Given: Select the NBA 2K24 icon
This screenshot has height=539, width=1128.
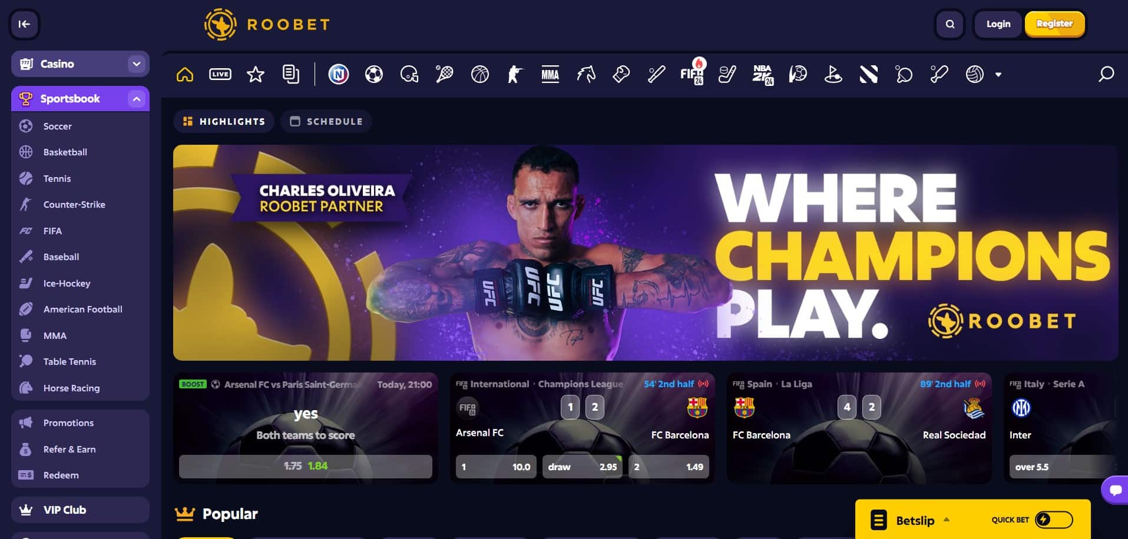Looking at the screenshot, I should click(x=763, y=74).
